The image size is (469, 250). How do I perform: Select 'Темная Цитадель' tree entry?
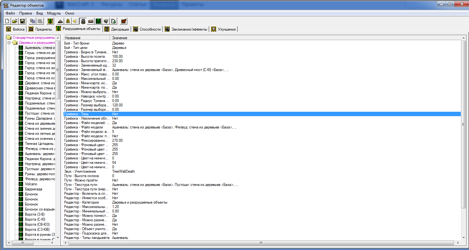click(x=40, y=144)
